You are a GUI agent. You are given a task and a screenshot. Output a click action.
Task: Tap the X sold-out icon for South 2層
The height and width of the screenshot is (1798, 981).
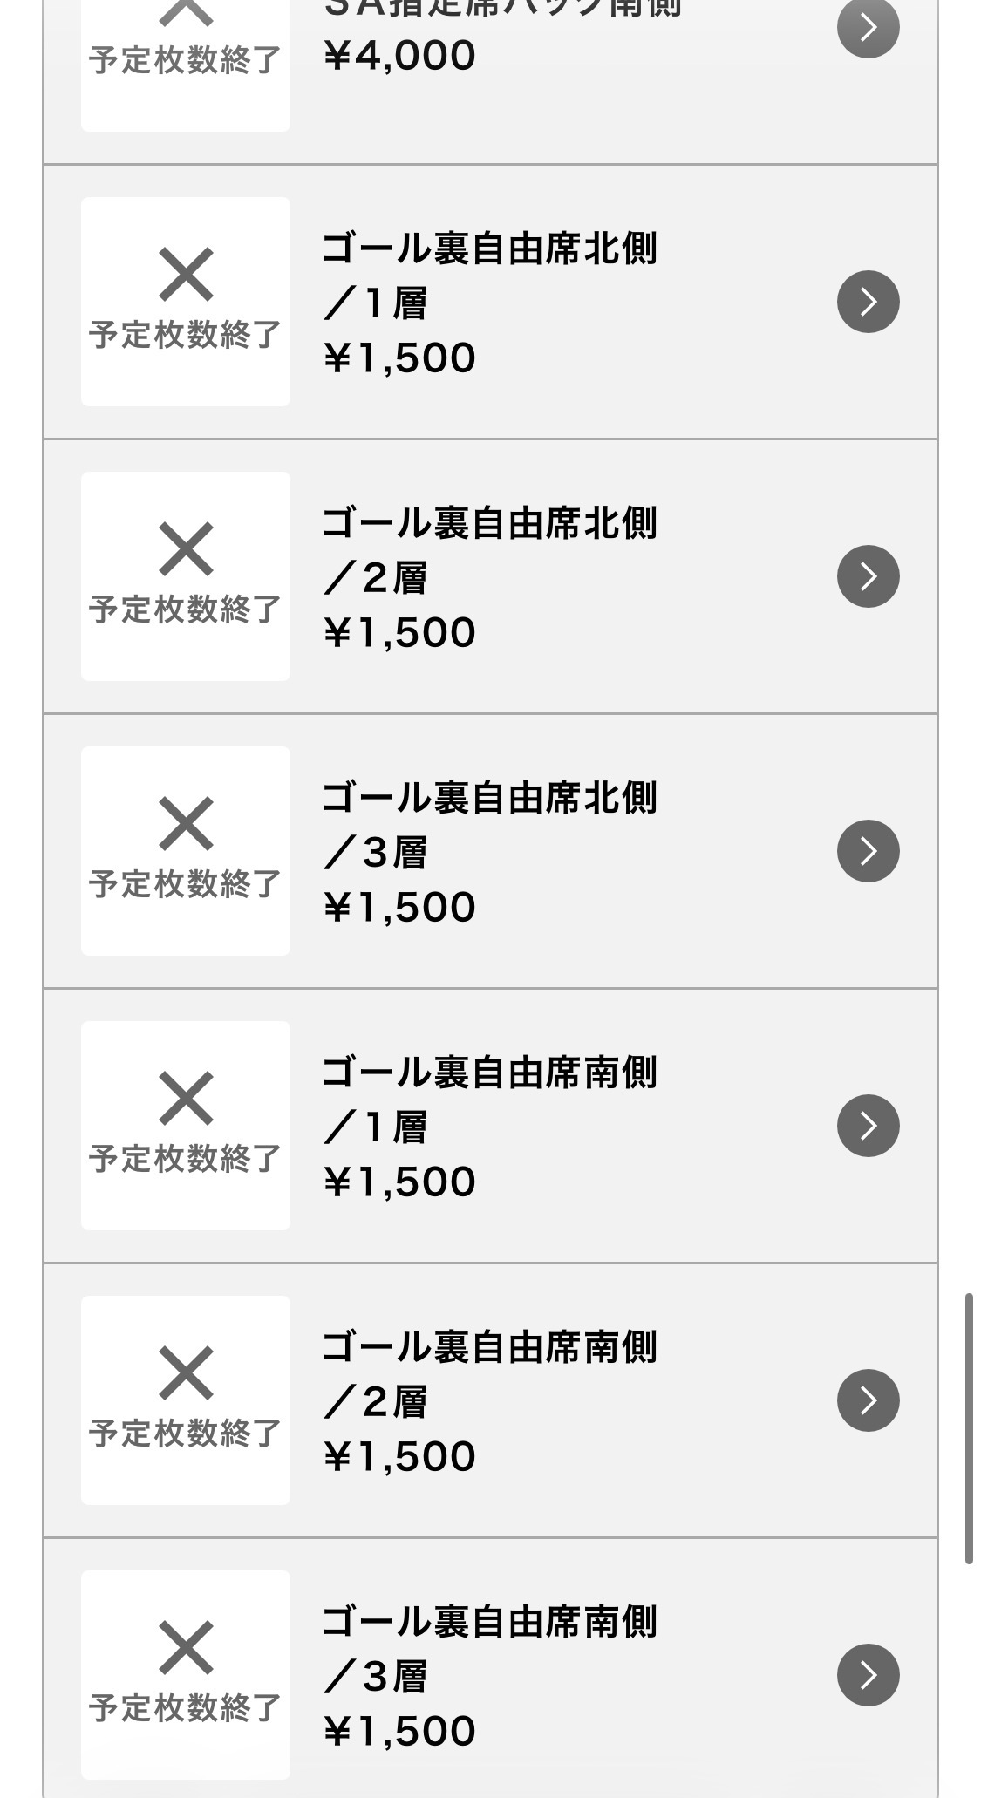pos(186,1373)
